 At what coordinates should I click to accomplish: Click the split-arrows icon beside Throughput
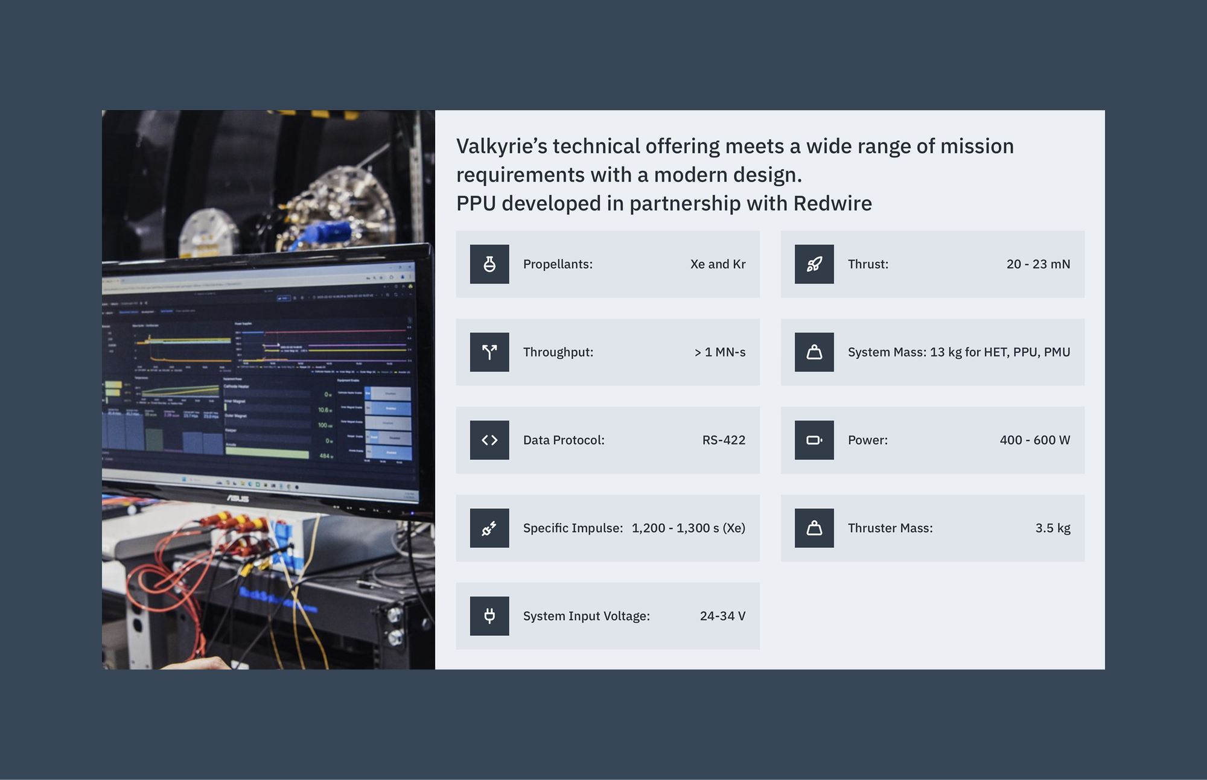tap(489, 352)
